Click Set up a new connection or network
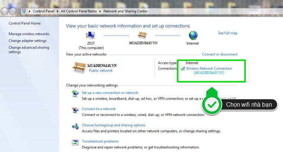283x152 pixels. click(110, 93)
